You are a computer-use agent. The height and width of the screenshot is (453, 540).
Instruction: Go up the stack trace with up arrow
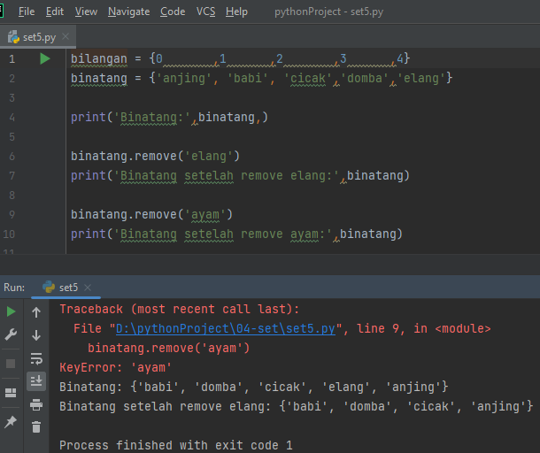click(x=36, y=312)
